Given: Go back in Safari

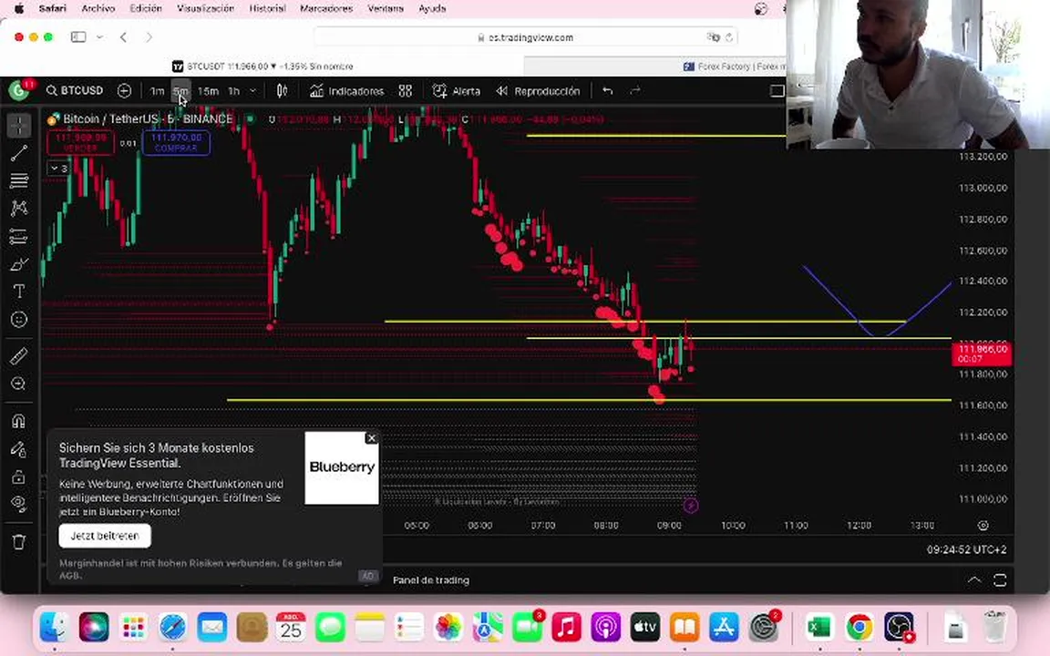Looking at the screenshot, I should (x=123, y=36).
